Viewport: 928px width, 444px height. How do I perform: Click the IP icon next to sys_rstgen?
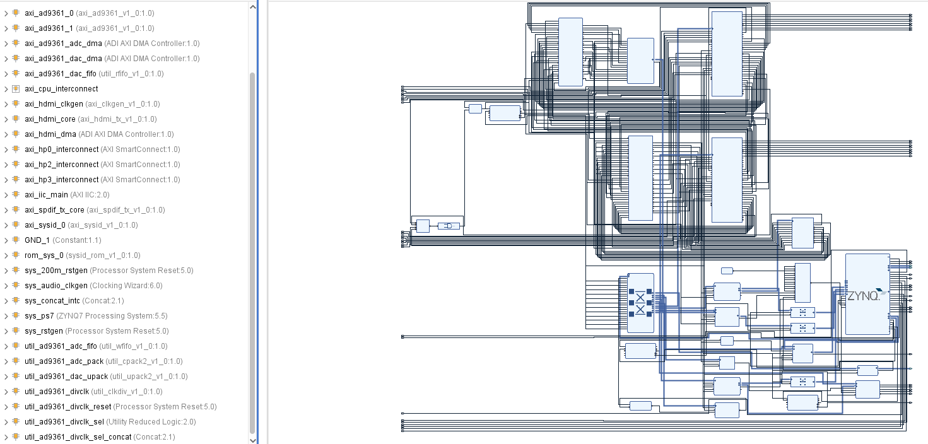point(15,330)
